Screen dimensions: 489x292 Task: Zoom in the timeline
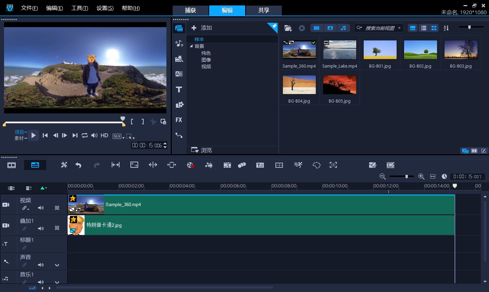point(421,177)
